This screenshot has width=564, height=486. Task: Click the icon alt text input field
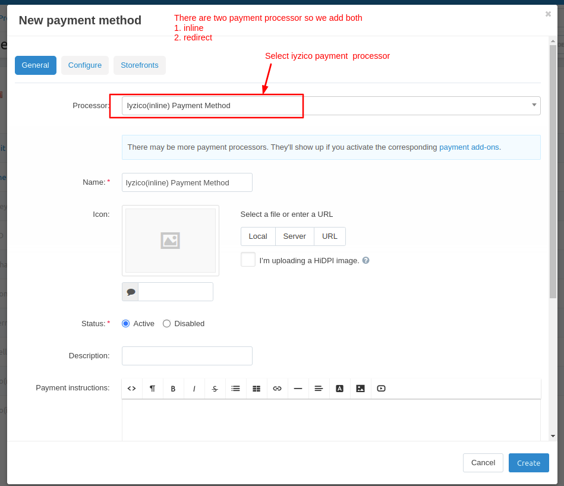175,292
